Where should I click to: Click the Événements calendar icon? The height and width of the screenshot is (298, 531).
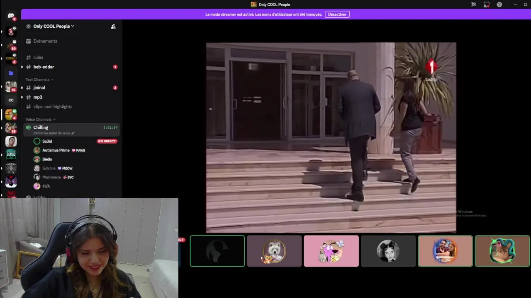click(x=29, y=41)
